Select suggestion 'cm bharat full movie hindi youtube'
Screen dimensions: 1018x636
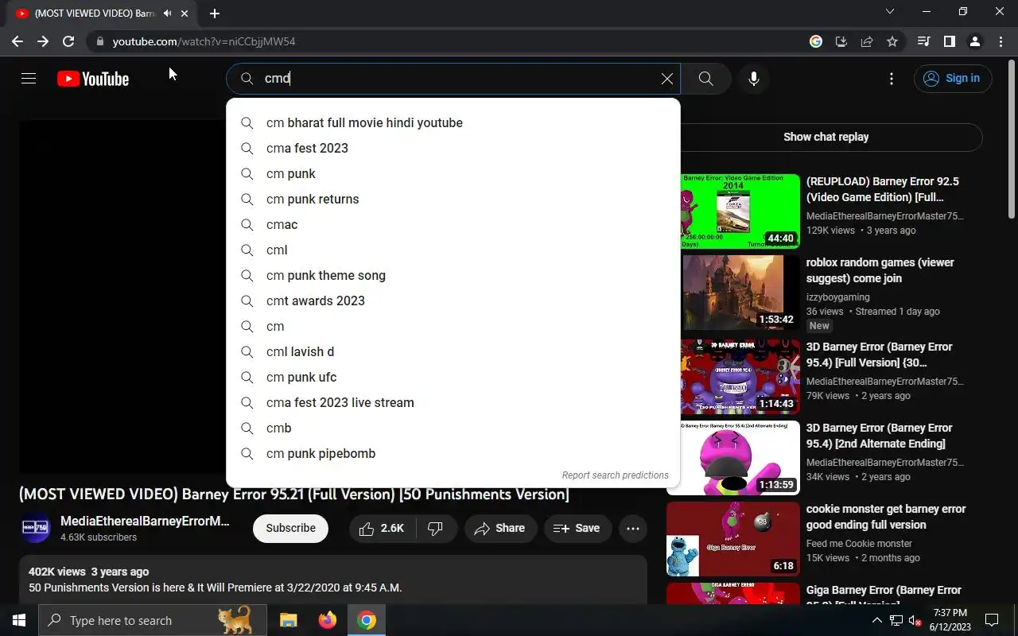[453, 122]
